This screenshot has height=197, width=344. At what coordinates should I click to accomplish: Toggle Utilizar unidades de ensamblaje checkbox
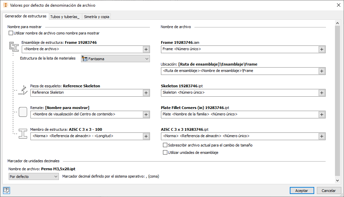(165, 153)
